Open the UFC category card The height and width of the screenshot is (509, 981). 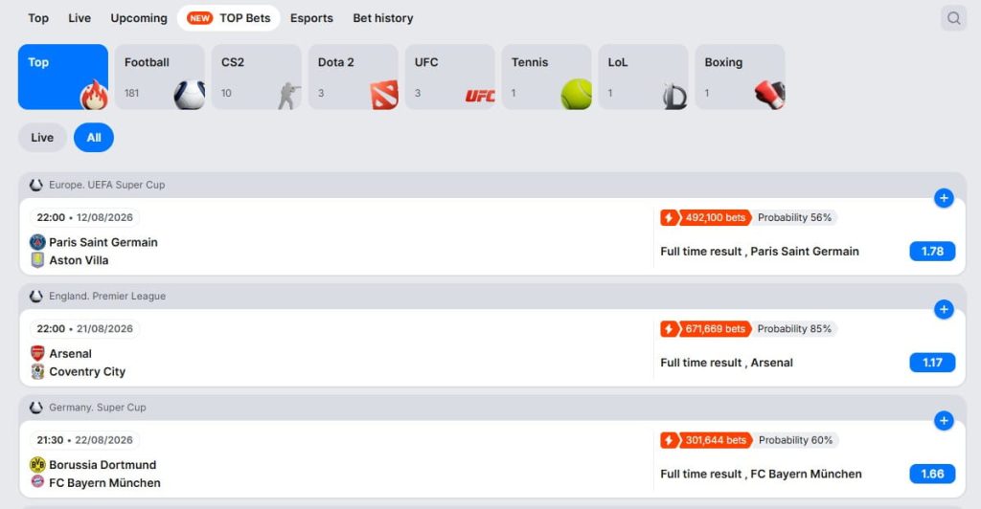(x=450, y=77)
